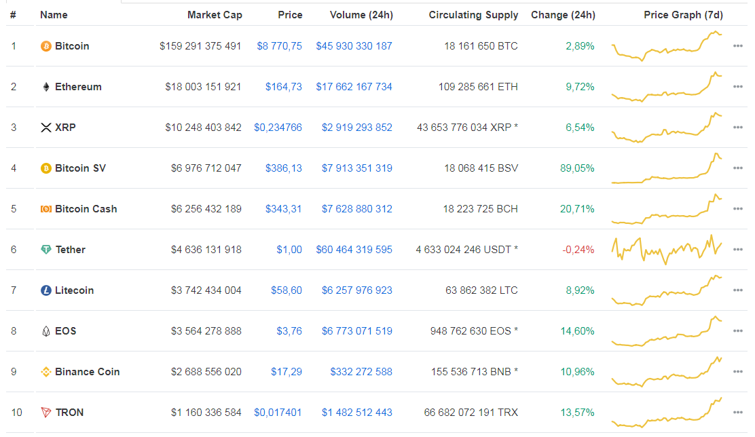This screenshot has height=437, width=755.
Task: Open the more options menu for Tether
Action: [x=737, y=250]
